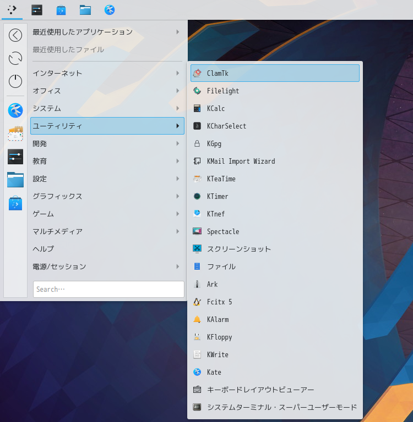Image resolution: width=413 pixels, height=422 pixels.
Task: Click the KWrite document icon
Action: coord(197,355)
